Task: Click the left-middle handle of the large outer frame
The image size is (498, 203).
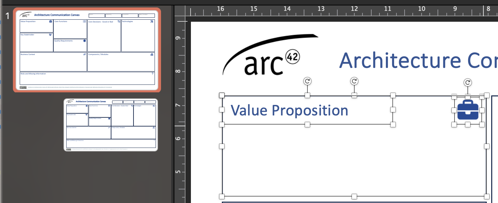Action: (x=222, y=146)
